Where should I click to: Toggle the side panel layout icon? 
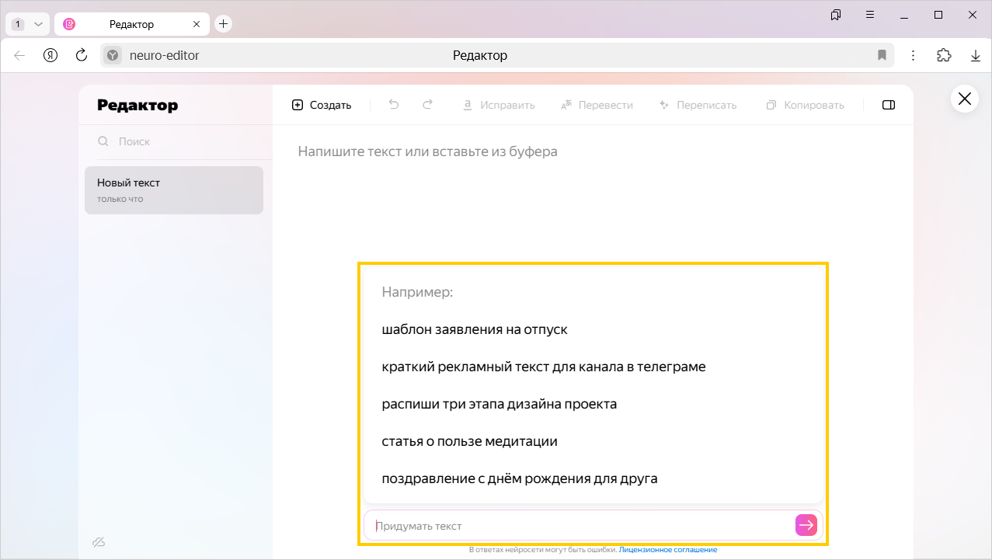point(889,105)
